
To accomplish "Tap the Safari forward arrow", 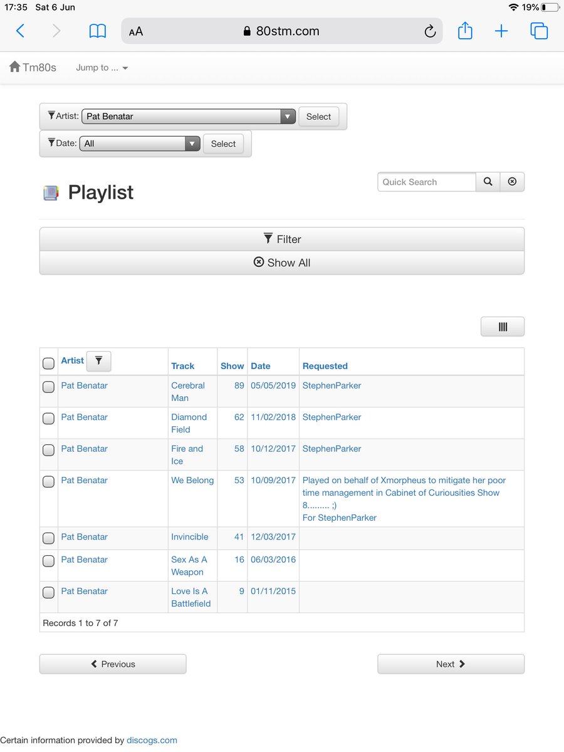I will (56, 31).
